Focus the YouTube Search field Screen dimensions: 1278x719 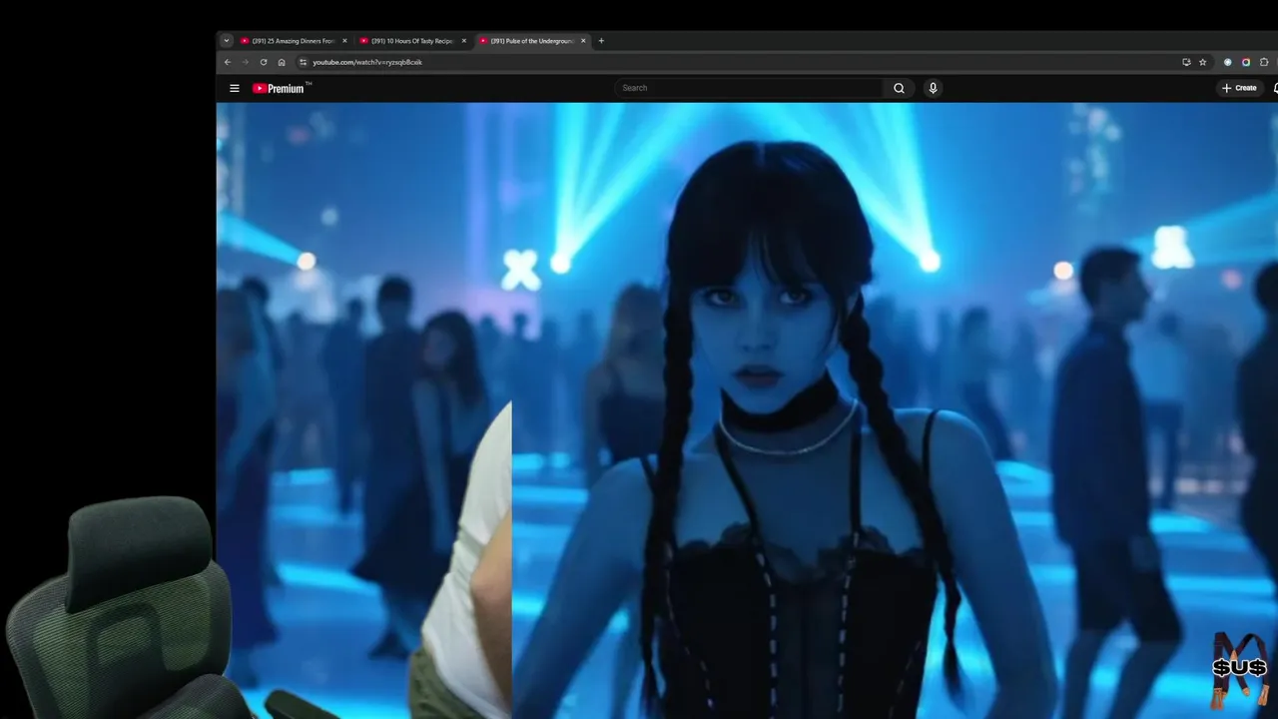click(749, 88)
